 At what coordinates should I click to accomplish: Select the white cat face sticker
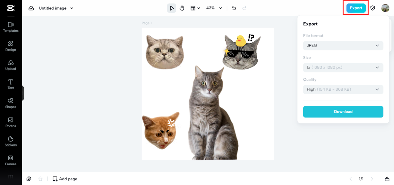coord(165,52)
